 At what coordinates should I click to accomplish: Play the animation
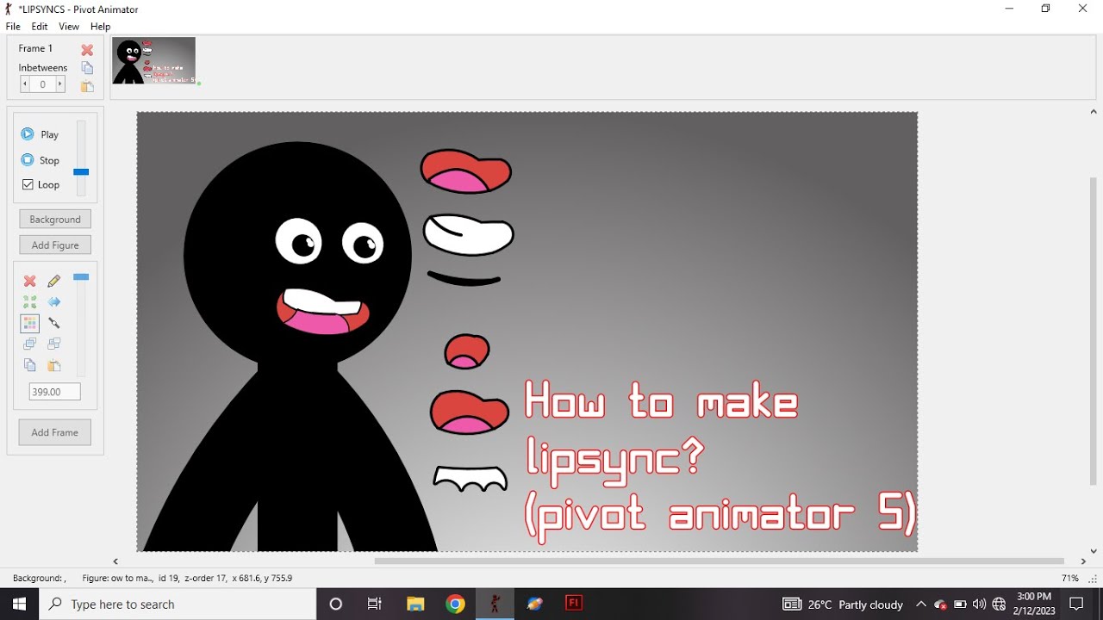click(40, 134)
